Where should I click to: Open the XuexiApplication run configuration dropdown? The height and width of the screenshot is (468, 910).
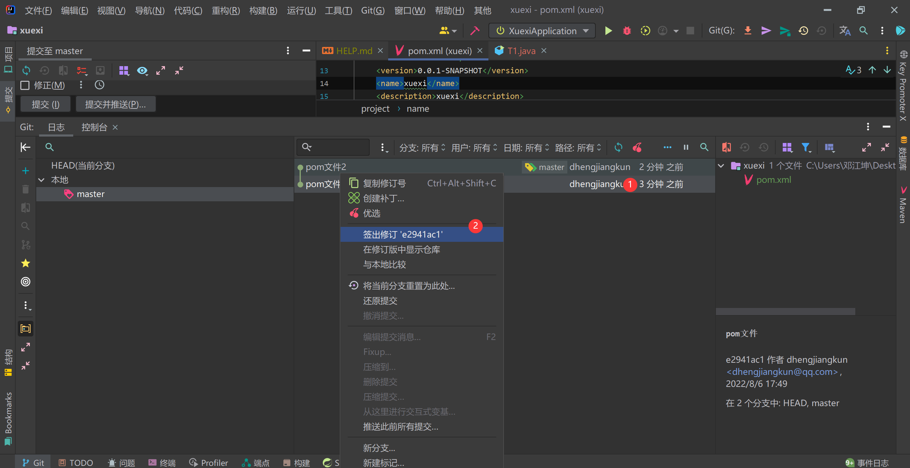coord(542,31)
